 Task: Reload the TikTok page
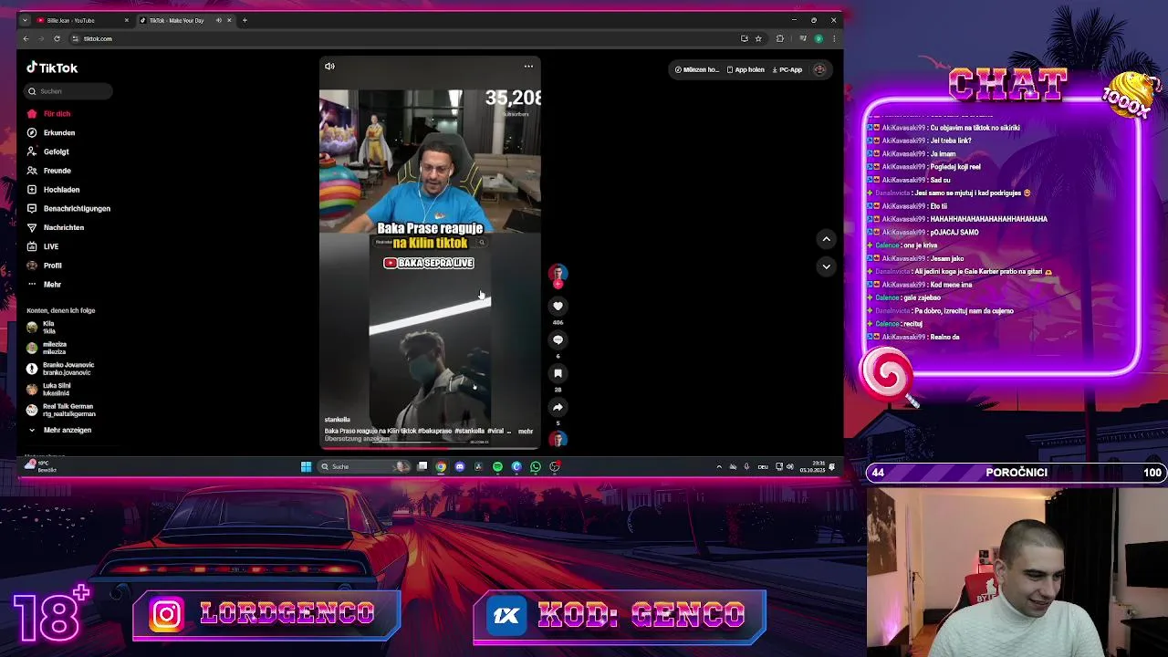tap(57, 38)
